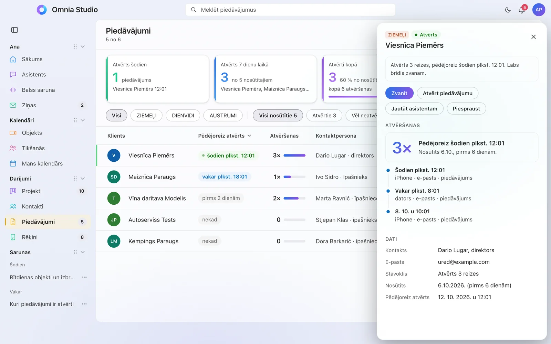The height and width of the screenshot is (344, 551).
Task: Open Mans kalendārs
Action: coord(48,163)
